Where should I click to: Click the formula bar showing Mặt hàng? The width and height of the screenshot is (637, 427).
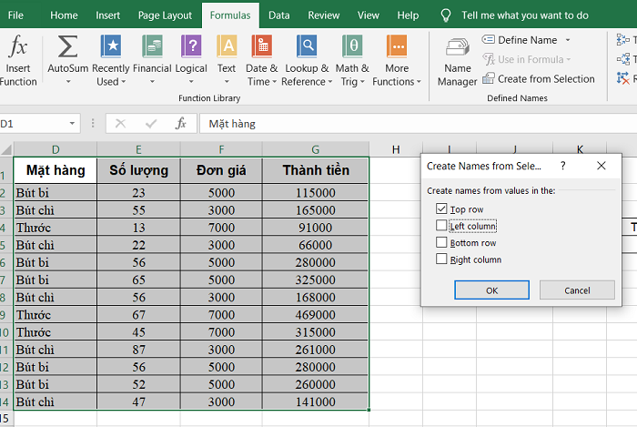[x=418, y=124]
